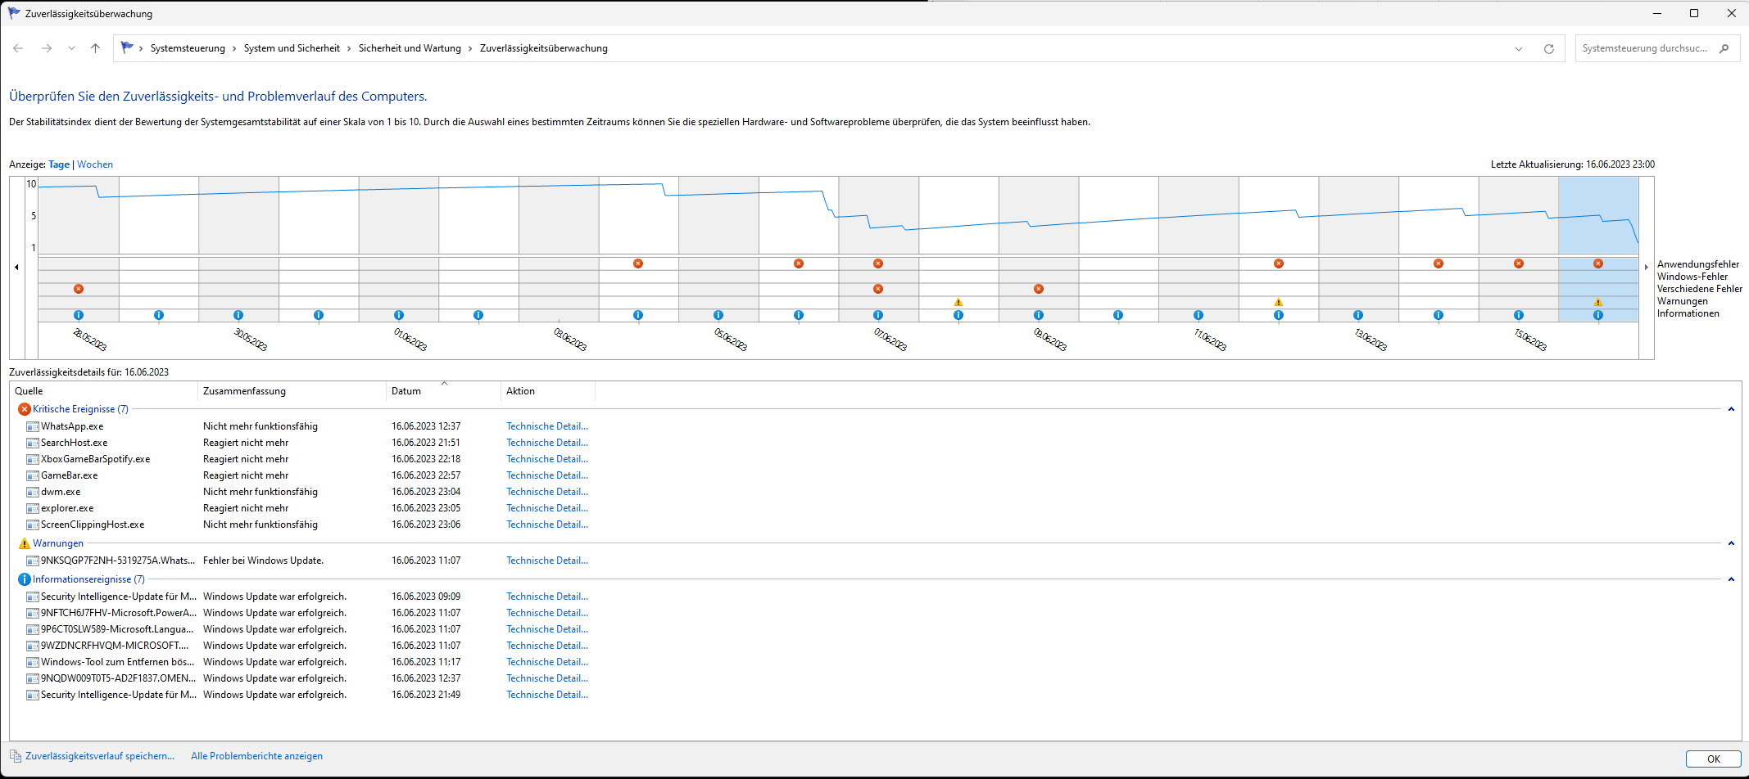Viewport: 1749px width, 779px height.
Task: Sort by the Zusammenfassung column header
Action: (292, 391)
